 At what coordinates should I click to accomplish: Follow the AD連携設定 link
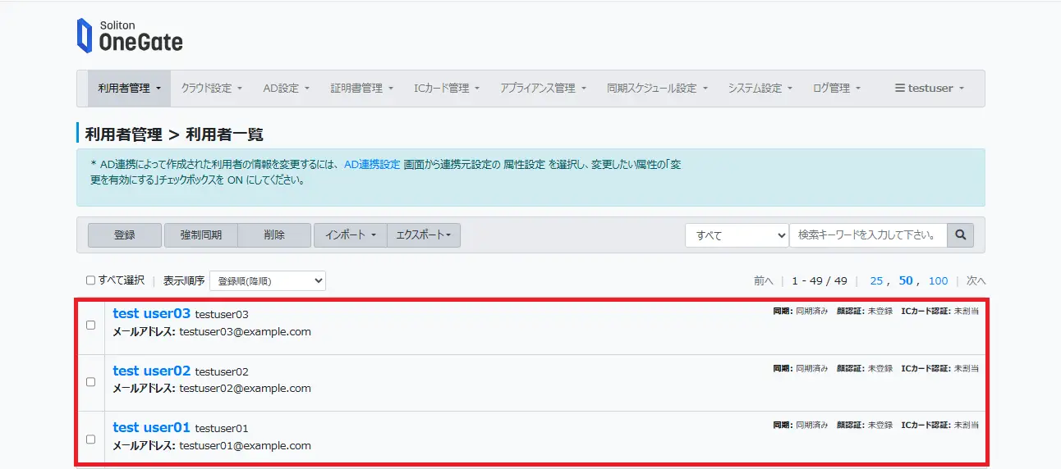(x=372, y=165)
